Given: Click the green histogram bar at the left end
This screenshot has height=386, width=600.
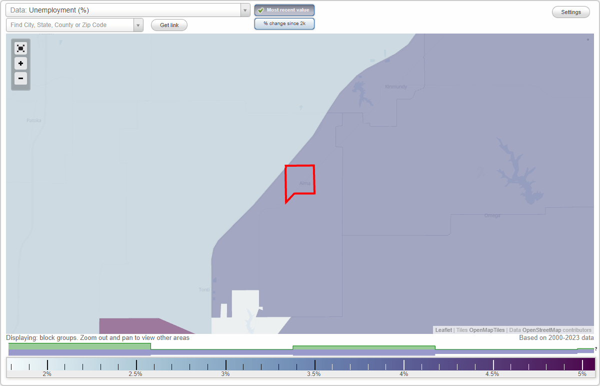Looking at the screenshot, I should [x=79, y=346].
